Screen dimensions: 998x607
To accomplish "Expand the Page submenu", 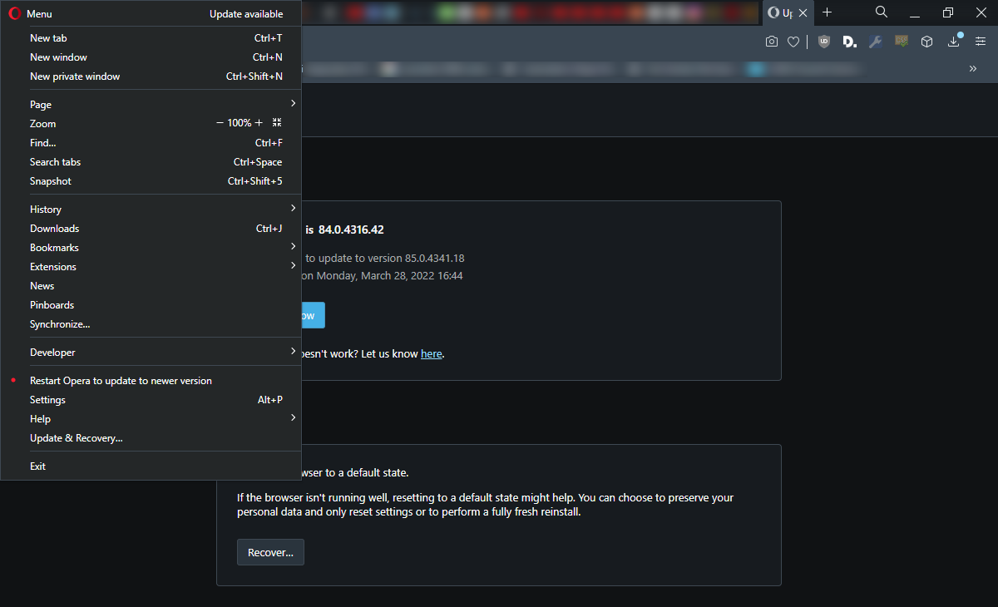I will click(x=151, y=105).
